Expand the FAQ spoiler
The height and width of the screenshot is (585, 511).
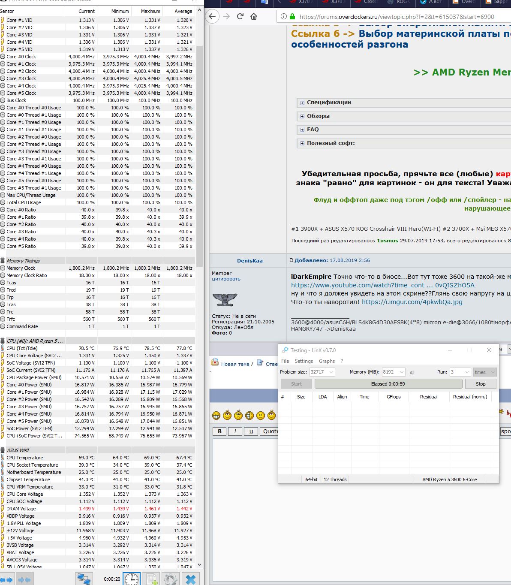point(302,130)
